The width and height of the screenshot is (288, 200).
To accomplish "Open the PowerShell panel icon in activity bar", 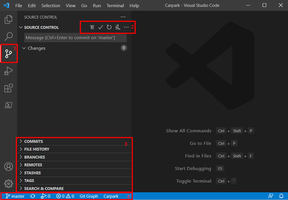I will coord(8,105).
